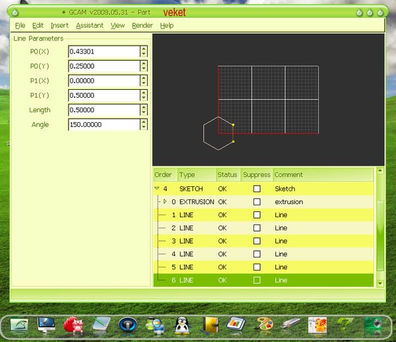The width and height of the screenshot is (396, 342).
Task: Click the Comment column header
Action: click(x=288, y=175)
